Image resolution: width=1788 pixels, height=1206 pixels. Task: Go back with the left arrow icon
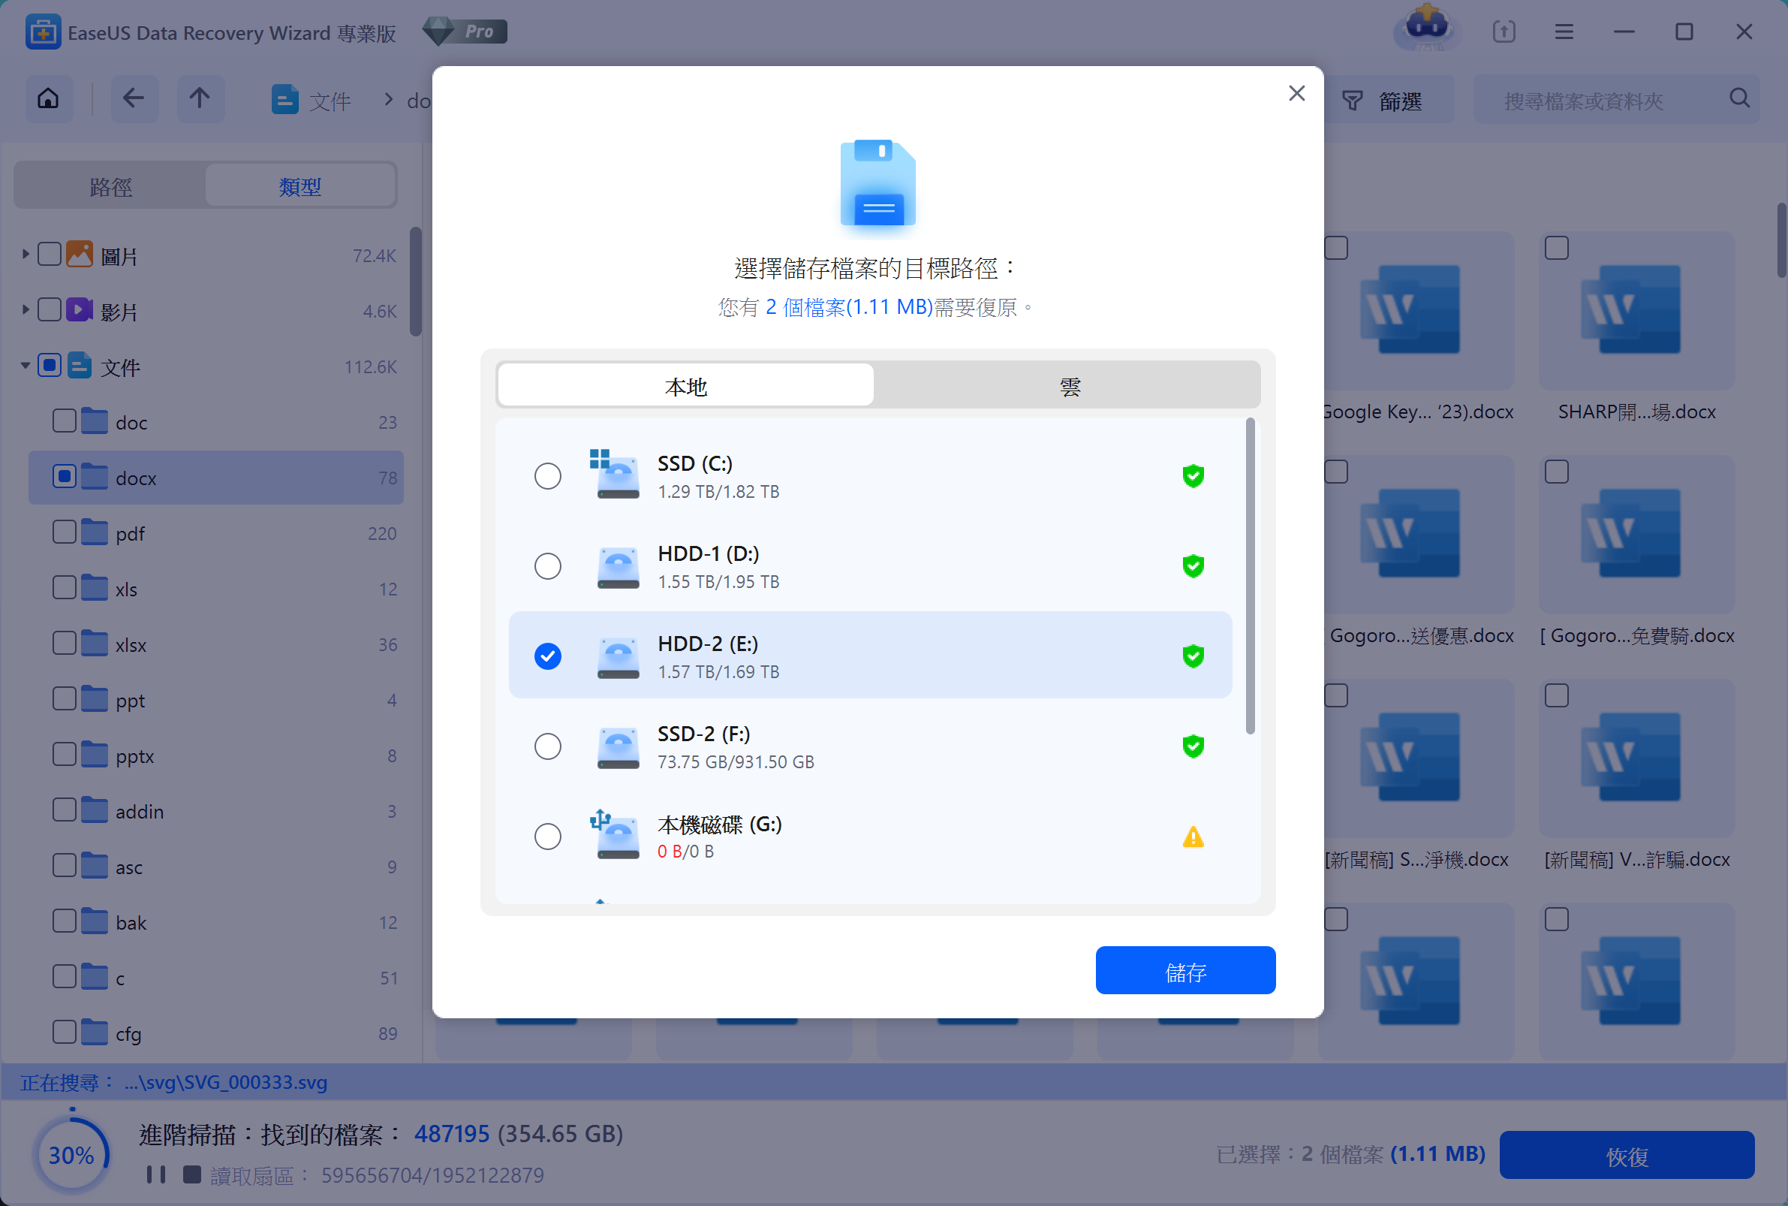tap(134, 98)
